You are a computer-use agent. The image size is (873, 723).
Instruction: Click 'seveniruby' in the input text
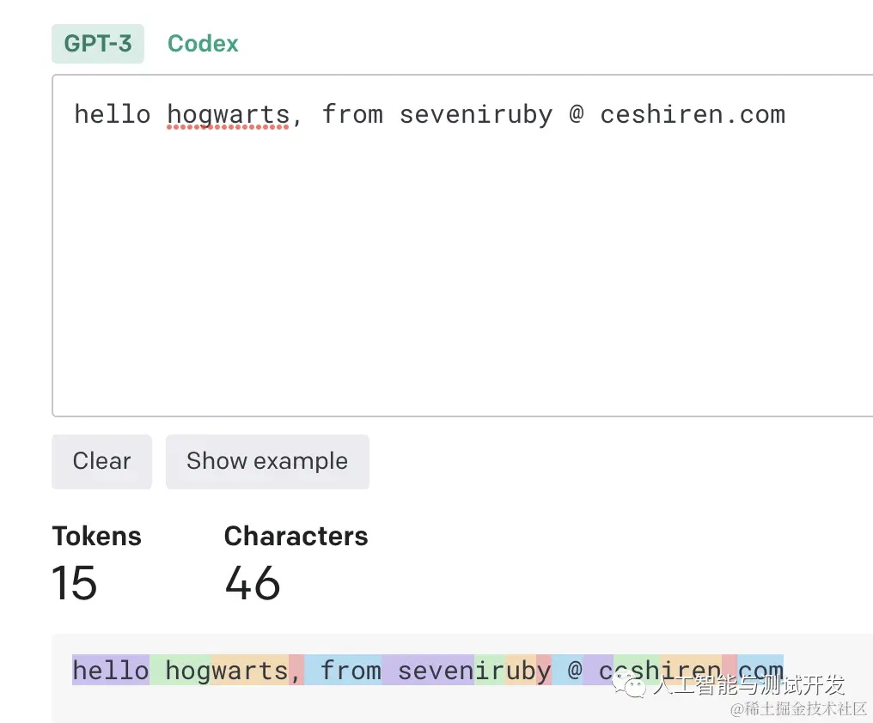coord(476,115)
